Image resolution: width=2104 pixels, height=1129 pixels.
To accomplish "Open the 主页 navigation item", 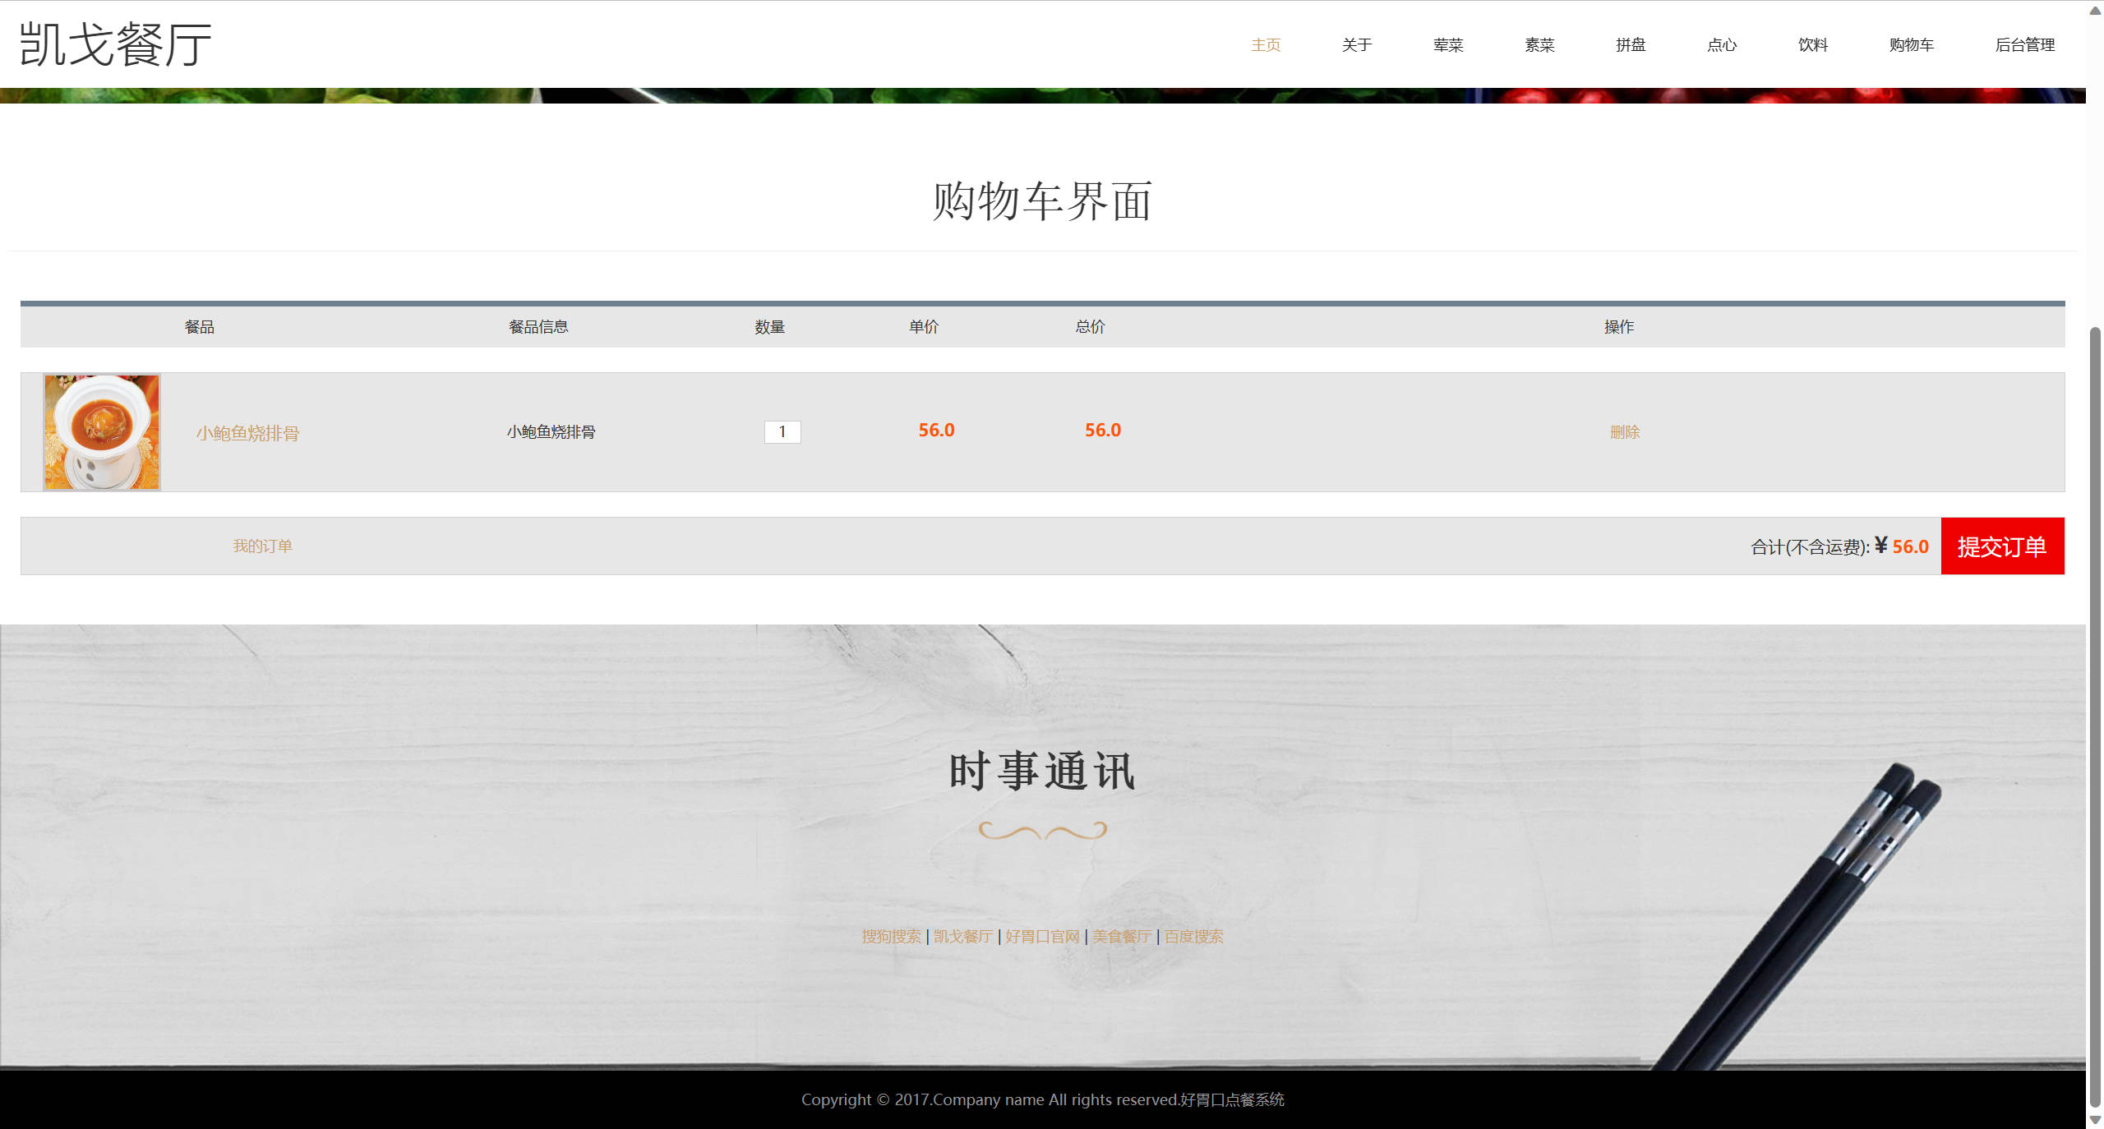I will coord(1266,45).
